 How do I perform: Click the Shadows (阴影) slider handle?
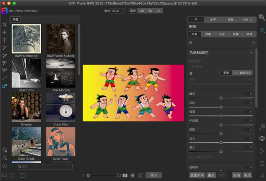tap(221, 134)
